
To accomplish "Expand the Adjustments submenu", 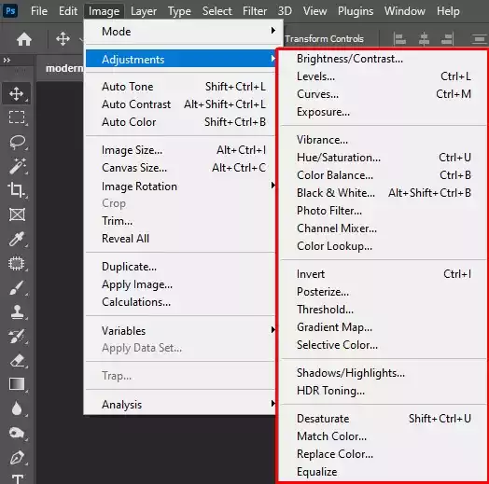I will click(181, 59).
